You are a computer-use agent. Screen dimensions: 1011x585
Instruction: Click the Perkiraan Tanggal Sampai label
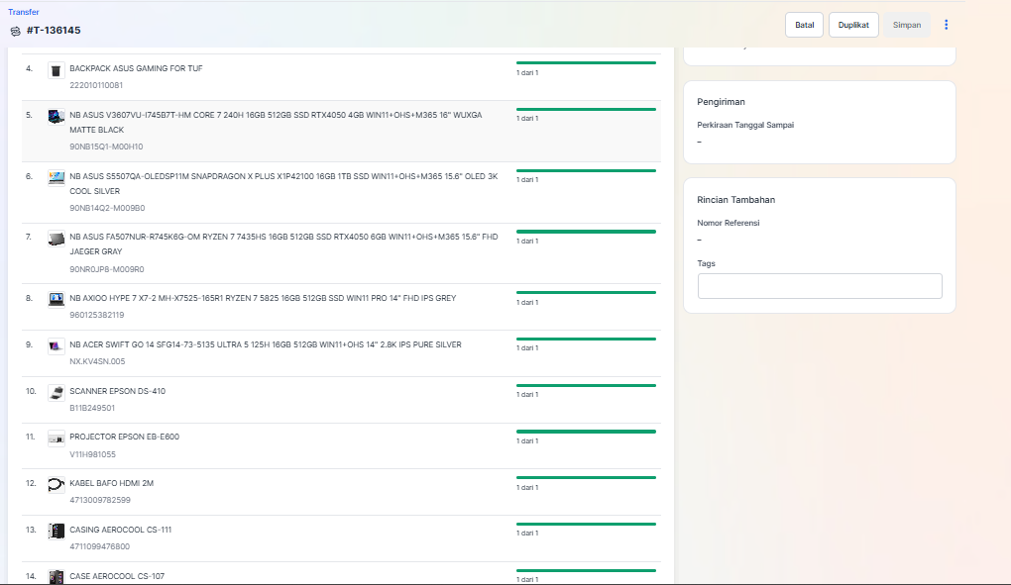tap(745, 125)
